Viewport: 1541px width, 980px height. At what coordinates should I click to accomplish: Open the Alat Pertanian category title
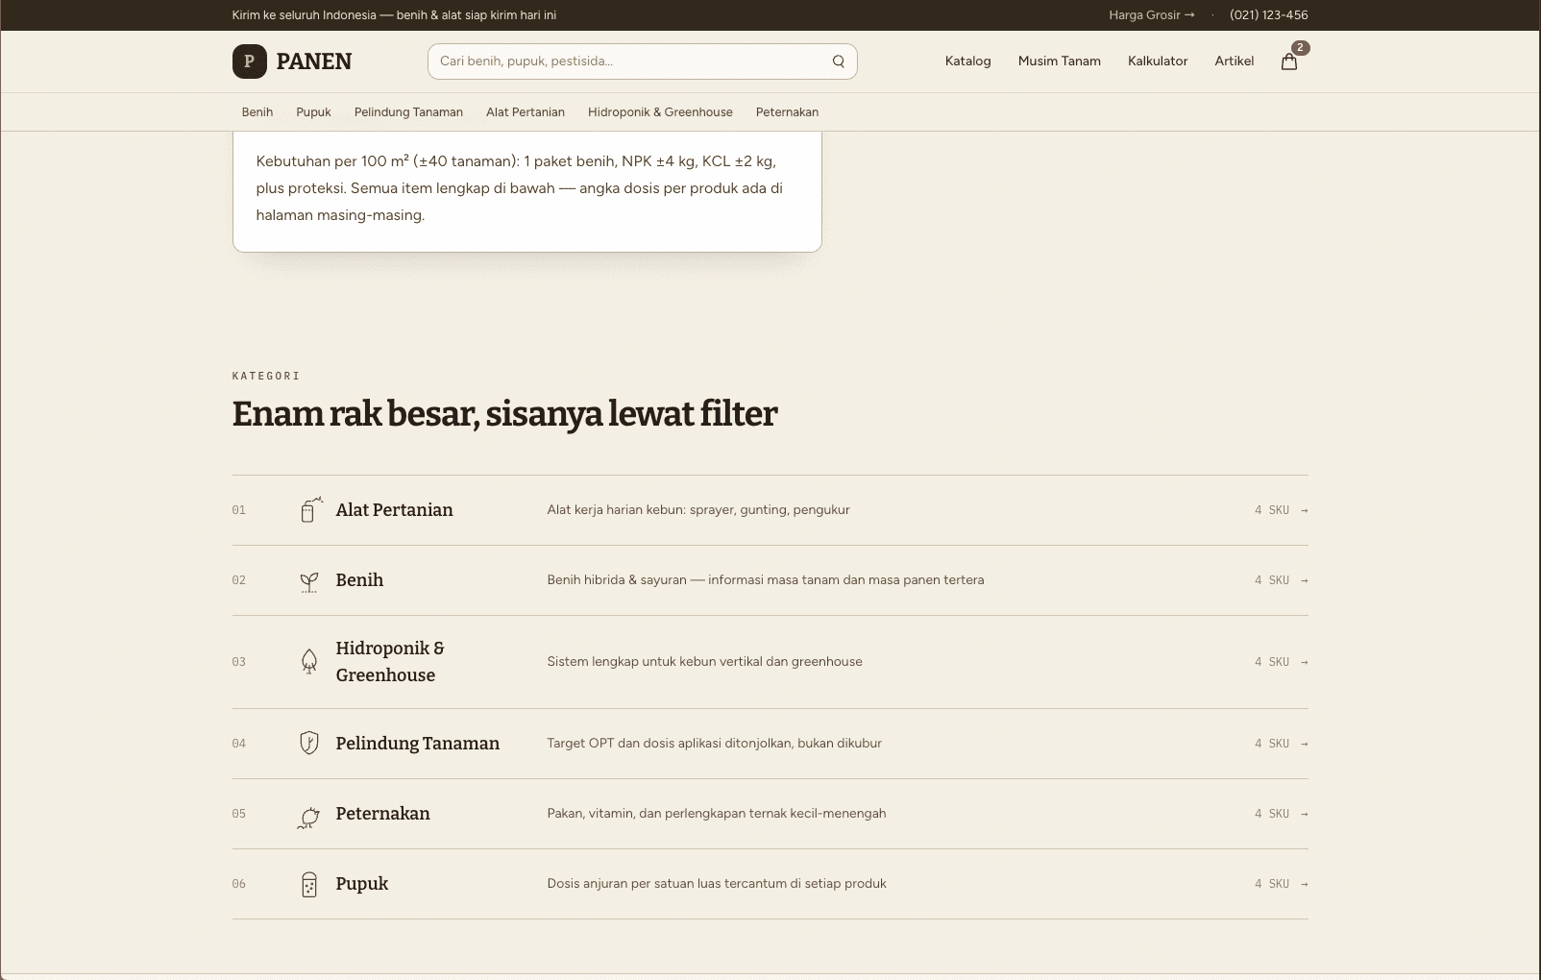(x=394, y=510)
